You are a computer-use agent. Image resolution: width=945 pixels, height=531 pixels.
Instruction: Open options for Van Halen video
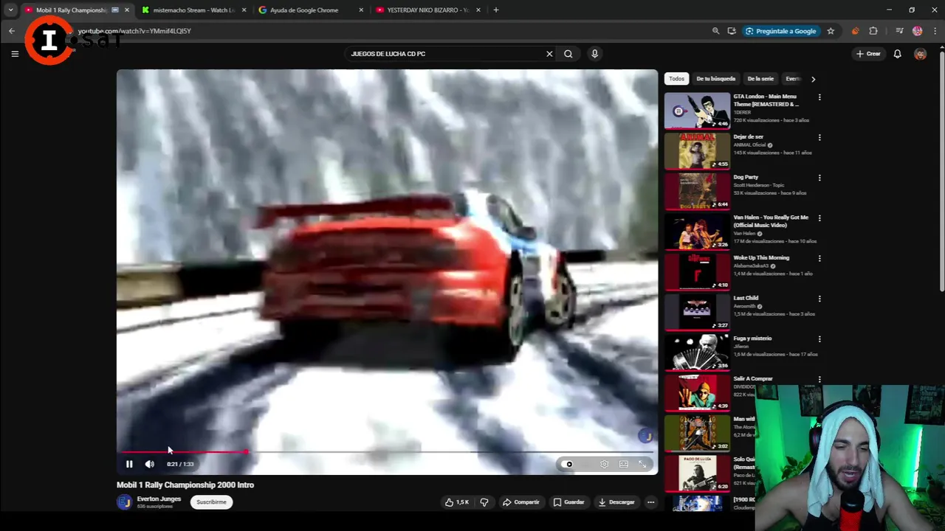point(819,218)
